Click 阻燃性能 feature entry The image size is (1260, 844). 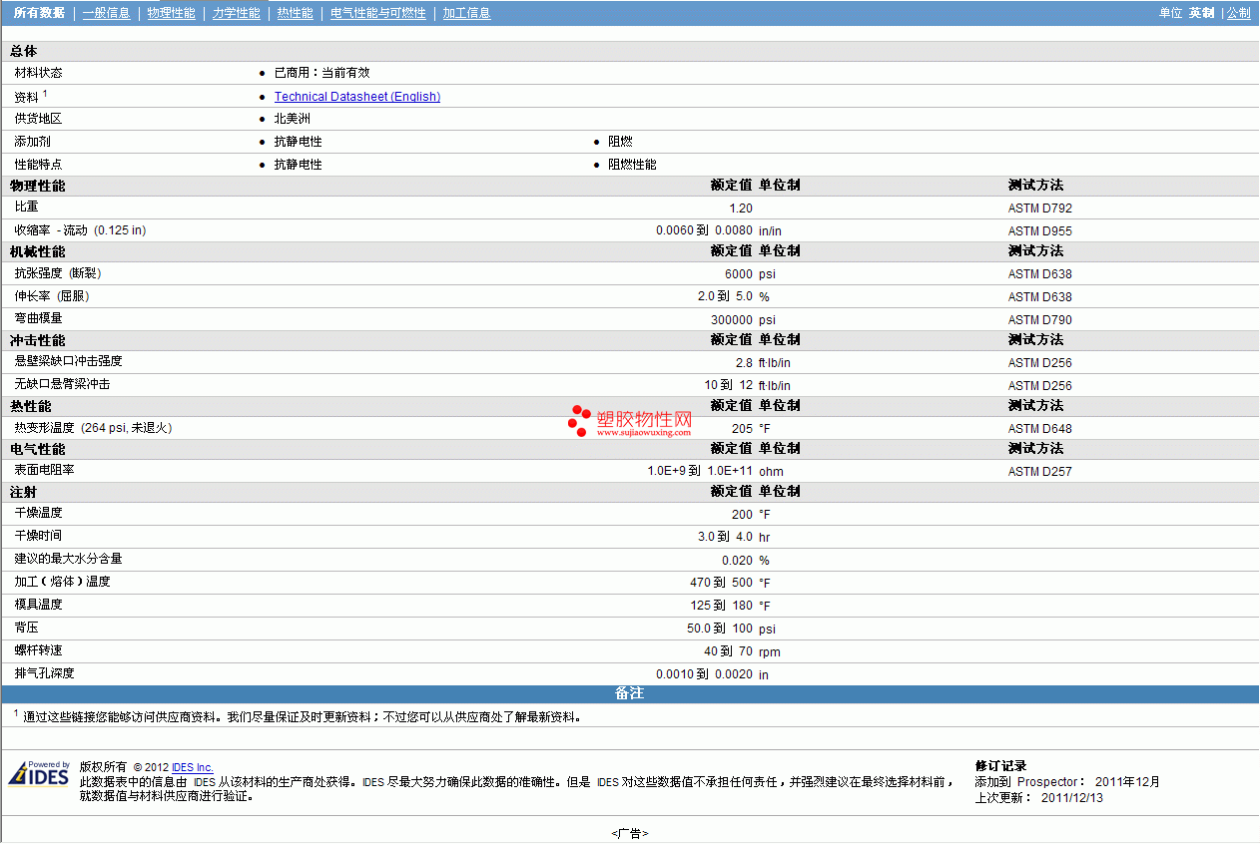[632, 165]
